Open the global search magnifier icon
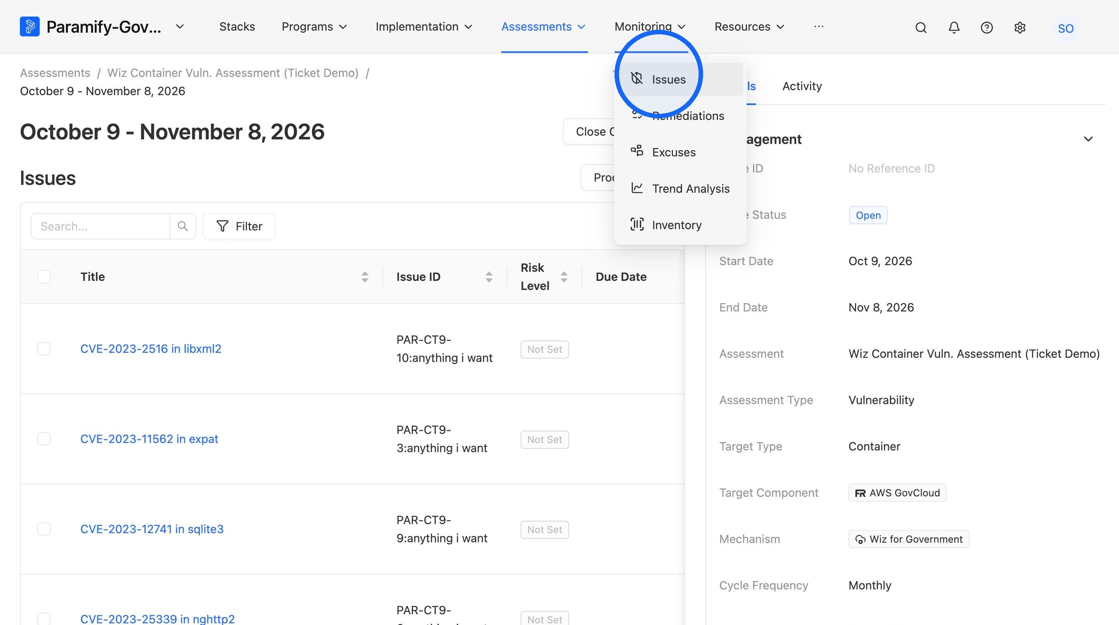Viewport: 1119px width, 625px height. [x=921, y=27]
